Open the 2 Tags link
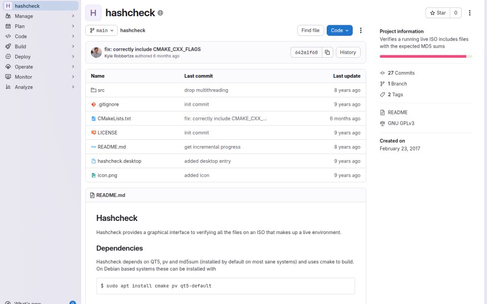Viewport: 487px width, 304px height. click(x=395, y=95)
